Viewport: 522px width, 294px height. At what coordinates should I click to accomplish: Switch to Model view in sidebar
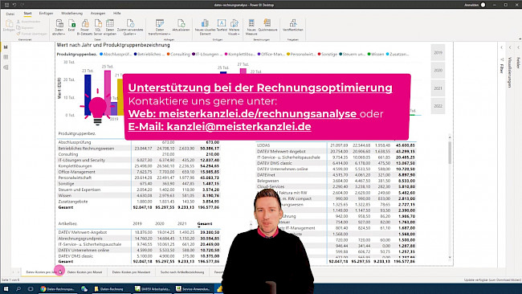6,67
